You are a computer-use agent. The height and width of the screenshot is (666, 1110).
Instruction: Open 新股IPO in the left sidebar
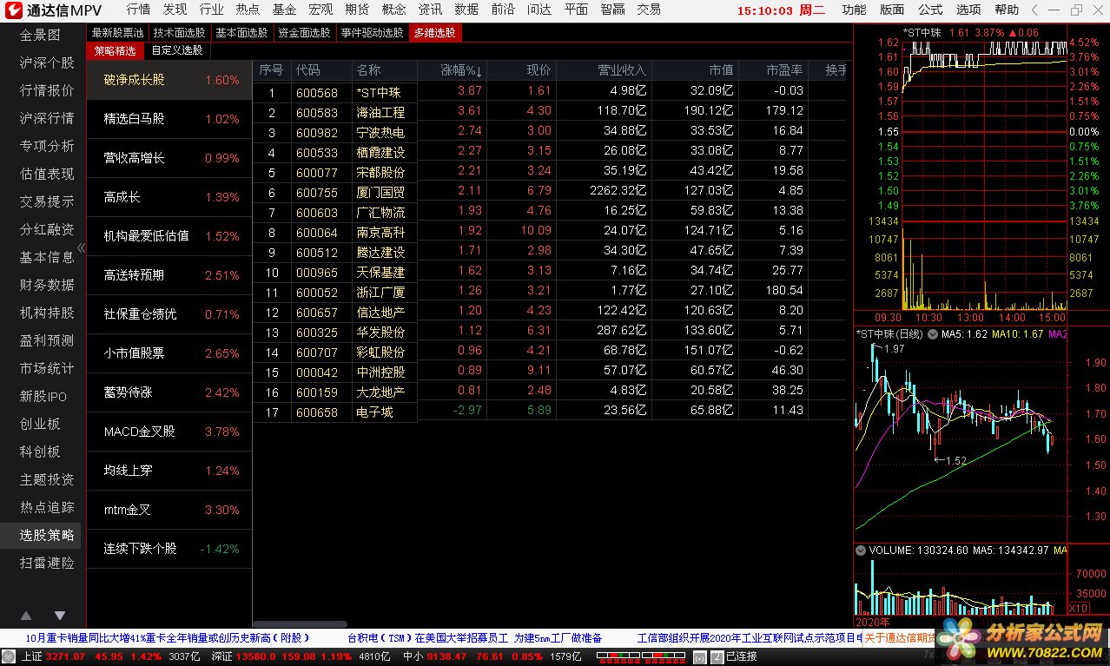click(43, 396)
